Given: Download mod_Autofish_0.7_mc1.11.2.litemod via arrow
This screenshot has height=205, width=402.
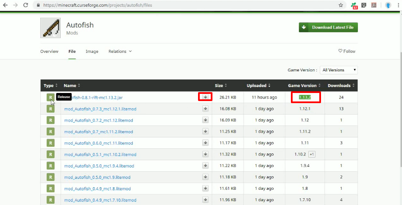Looking at the screenshot, I should [205, 131].
